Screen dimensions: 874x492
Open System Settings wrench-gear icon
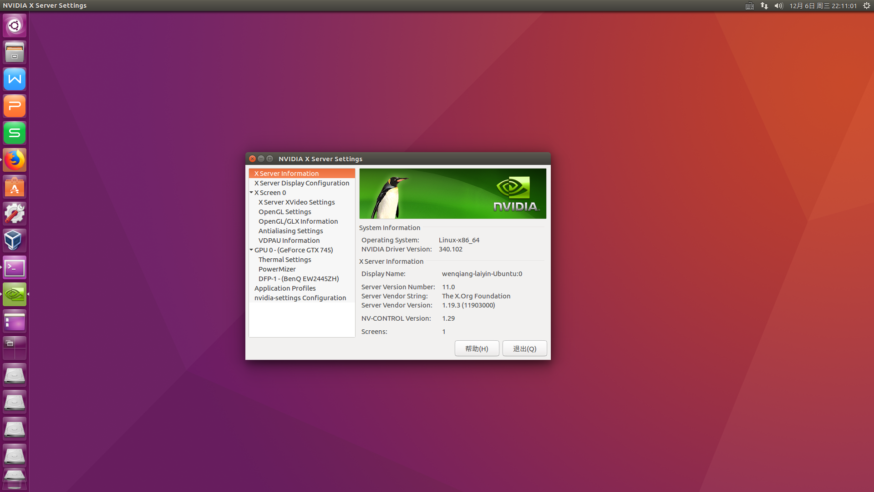(x=15, y=214)
